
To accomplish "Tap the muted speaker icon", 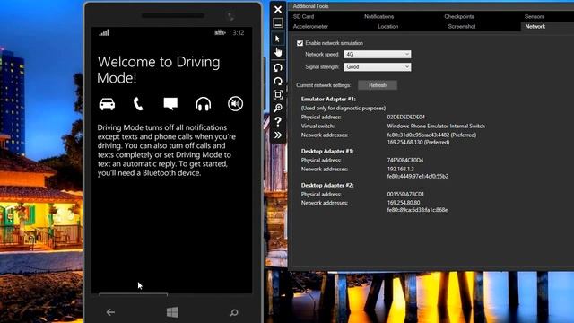I will click(x=235, y=104).
